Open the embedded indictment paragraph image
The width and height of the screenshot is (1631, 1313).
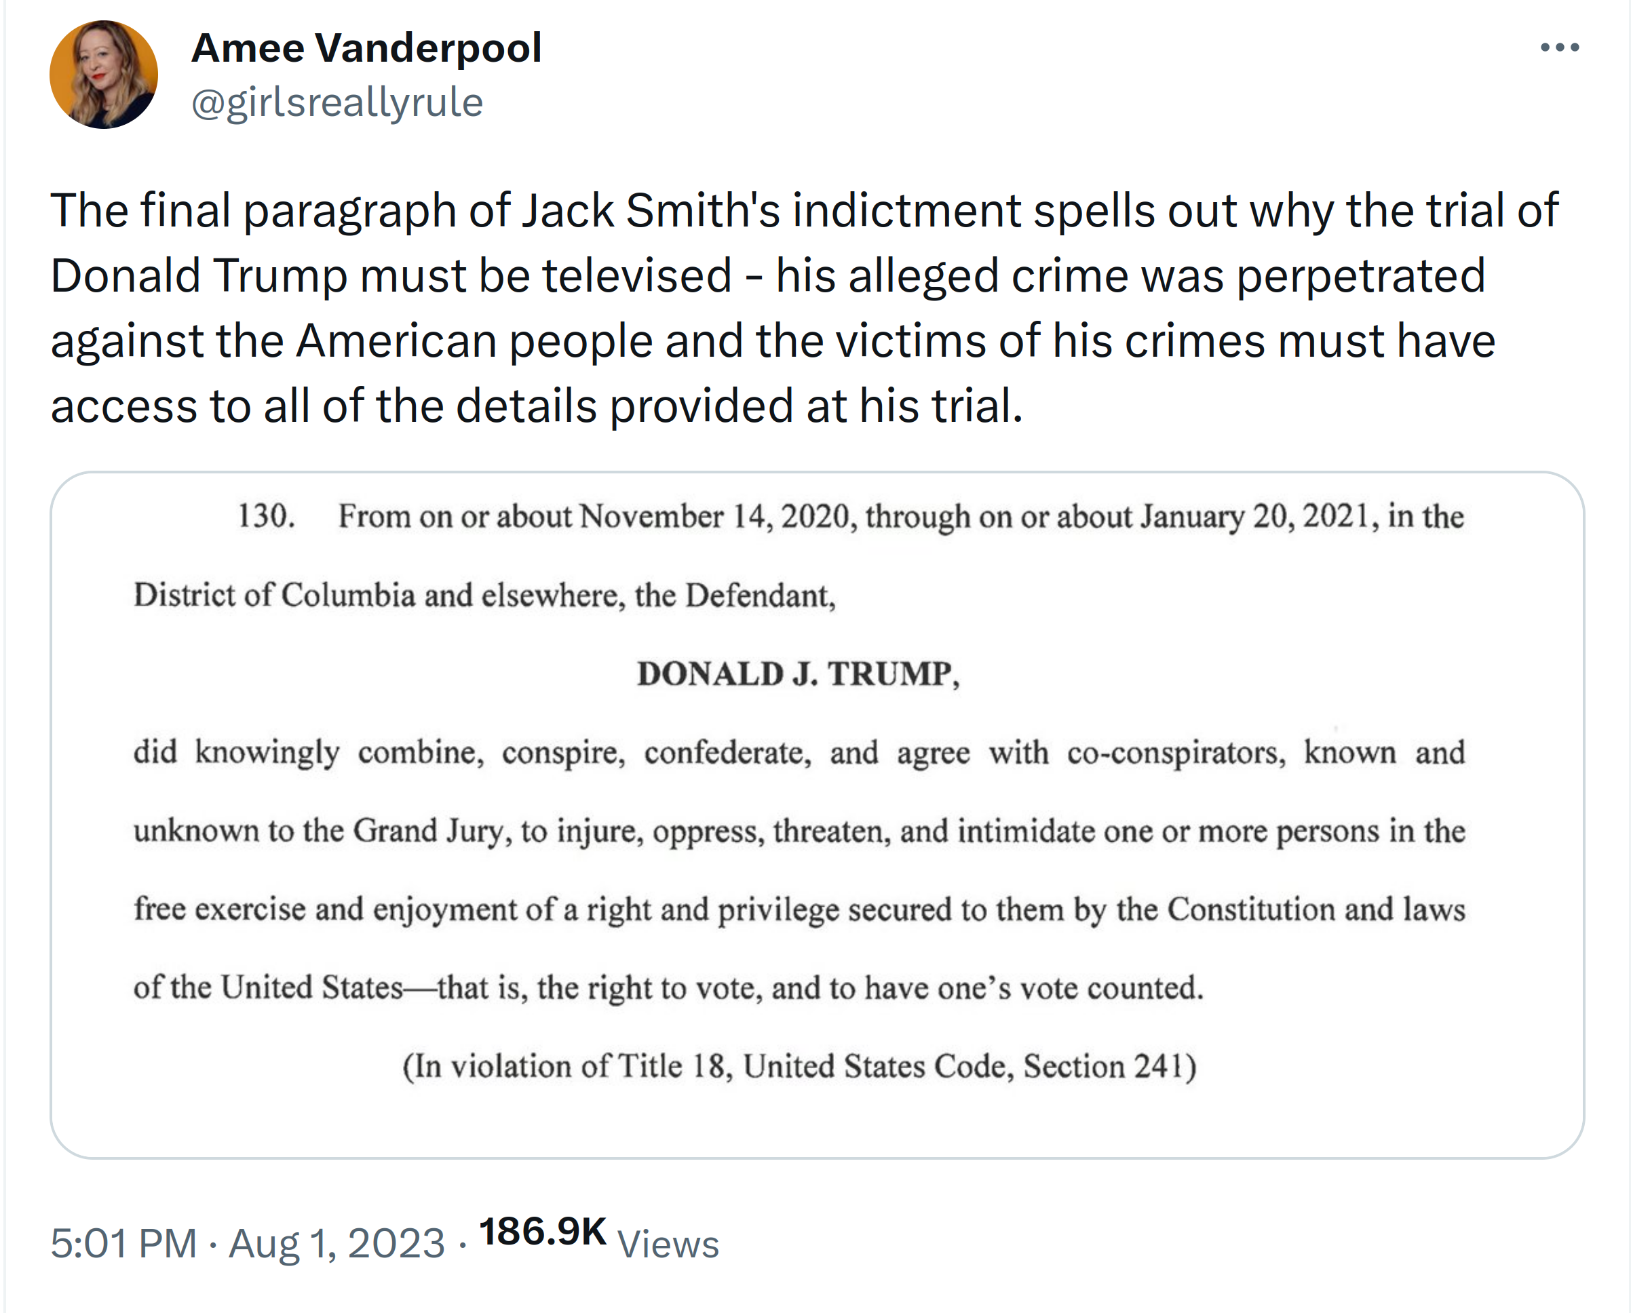tap(817, 815)
